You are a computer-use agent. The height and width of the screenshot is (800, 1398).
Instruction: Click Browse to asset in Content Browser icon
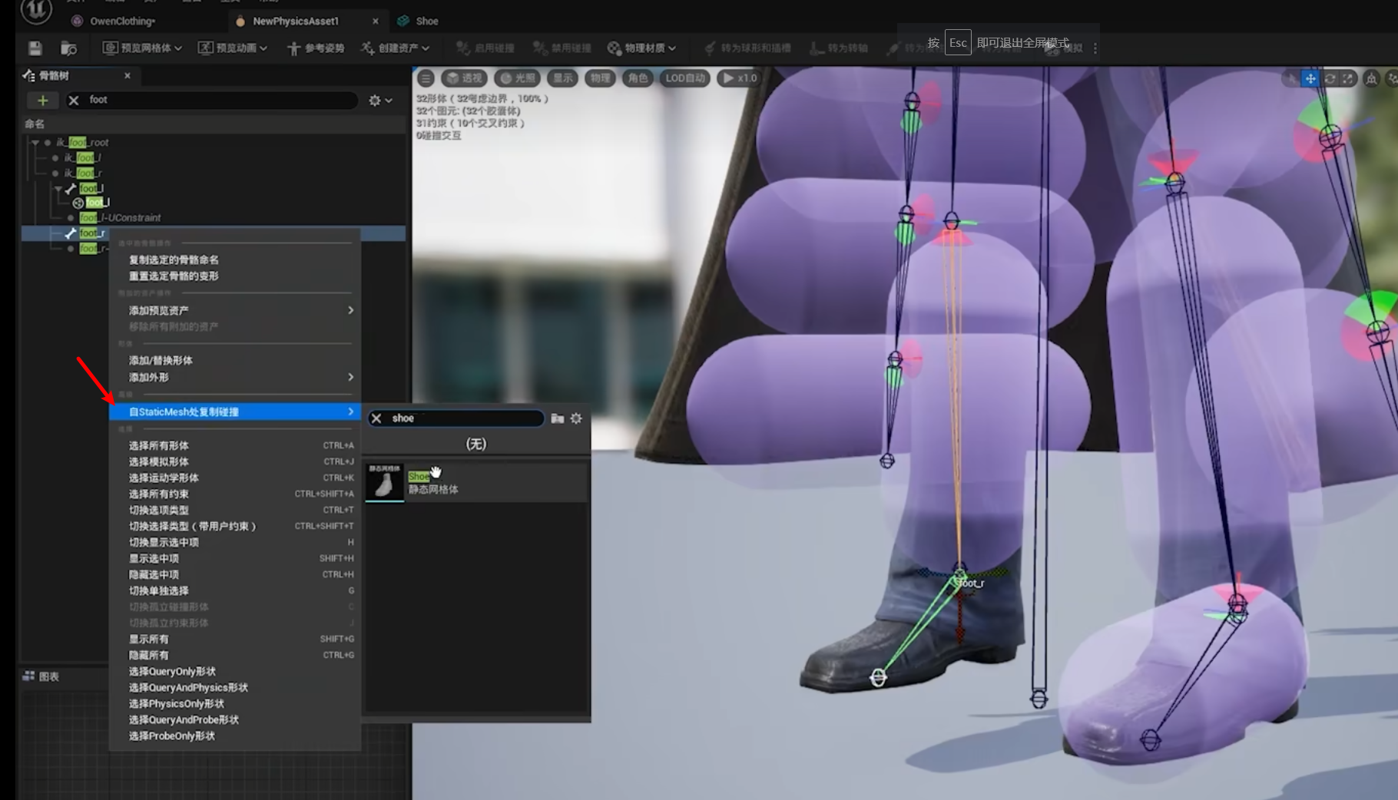click(x=68, y=48)
